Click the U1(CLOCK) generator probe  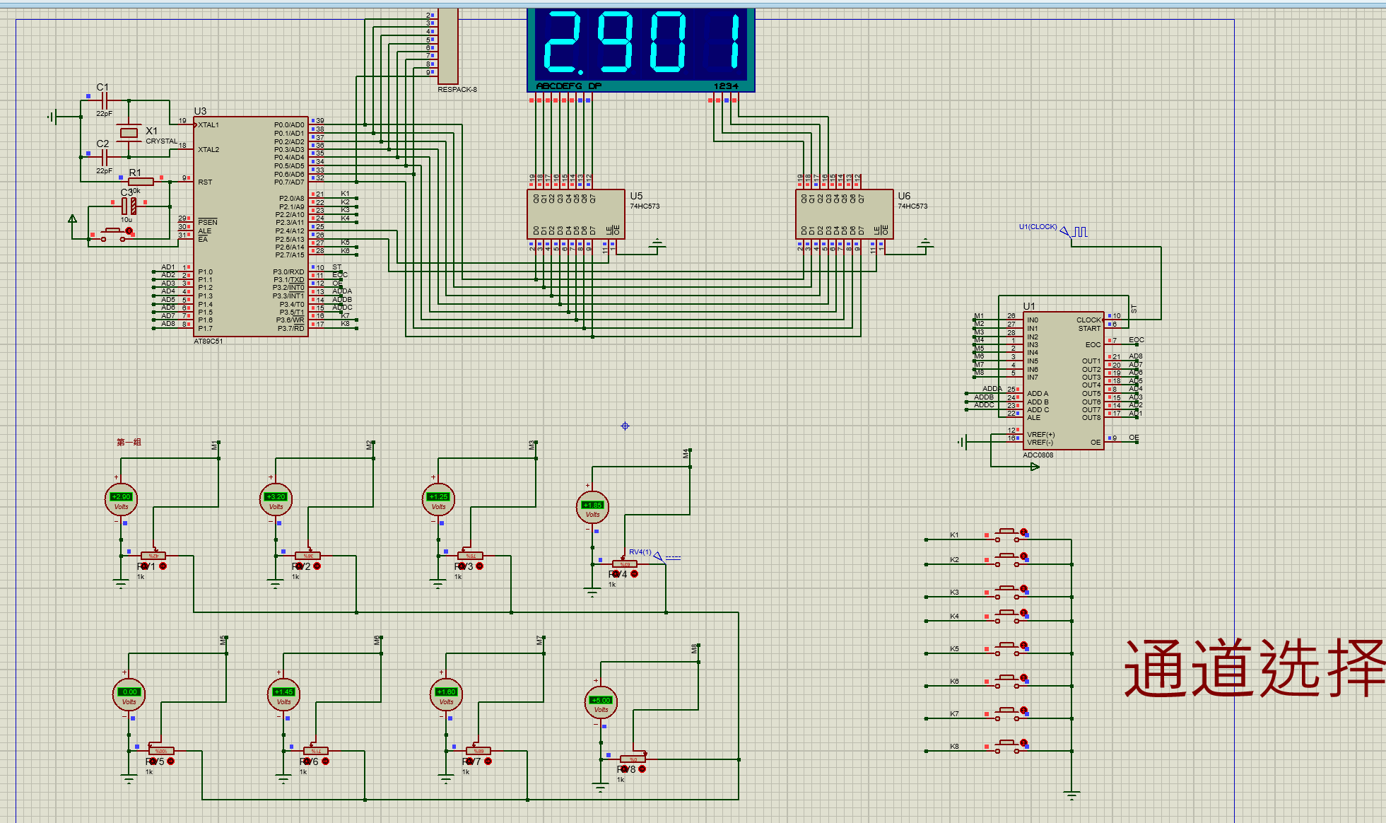pos(1065,231)
